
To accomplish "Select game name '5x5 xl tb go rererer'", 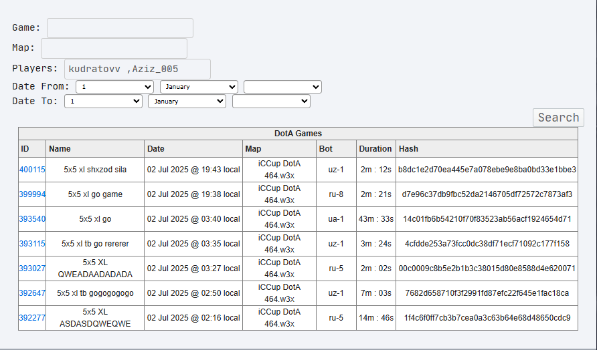I will 95,244.
